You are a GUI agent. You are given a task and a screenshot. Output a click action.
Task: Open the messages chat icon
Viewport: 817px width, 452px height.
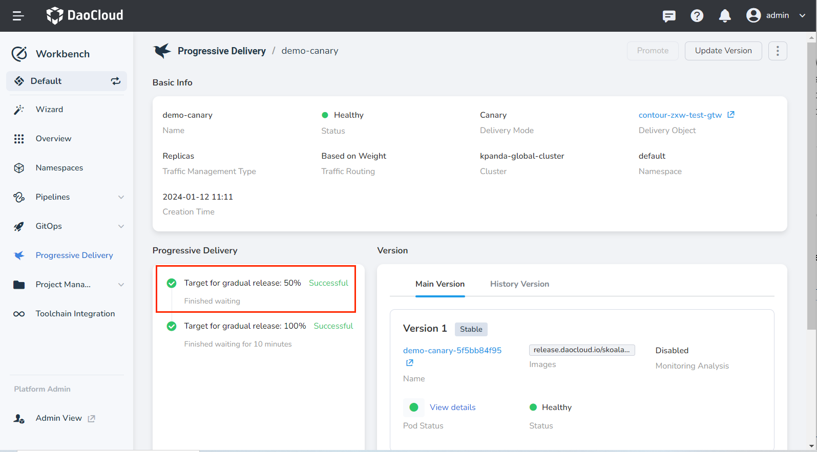point(668,16)
